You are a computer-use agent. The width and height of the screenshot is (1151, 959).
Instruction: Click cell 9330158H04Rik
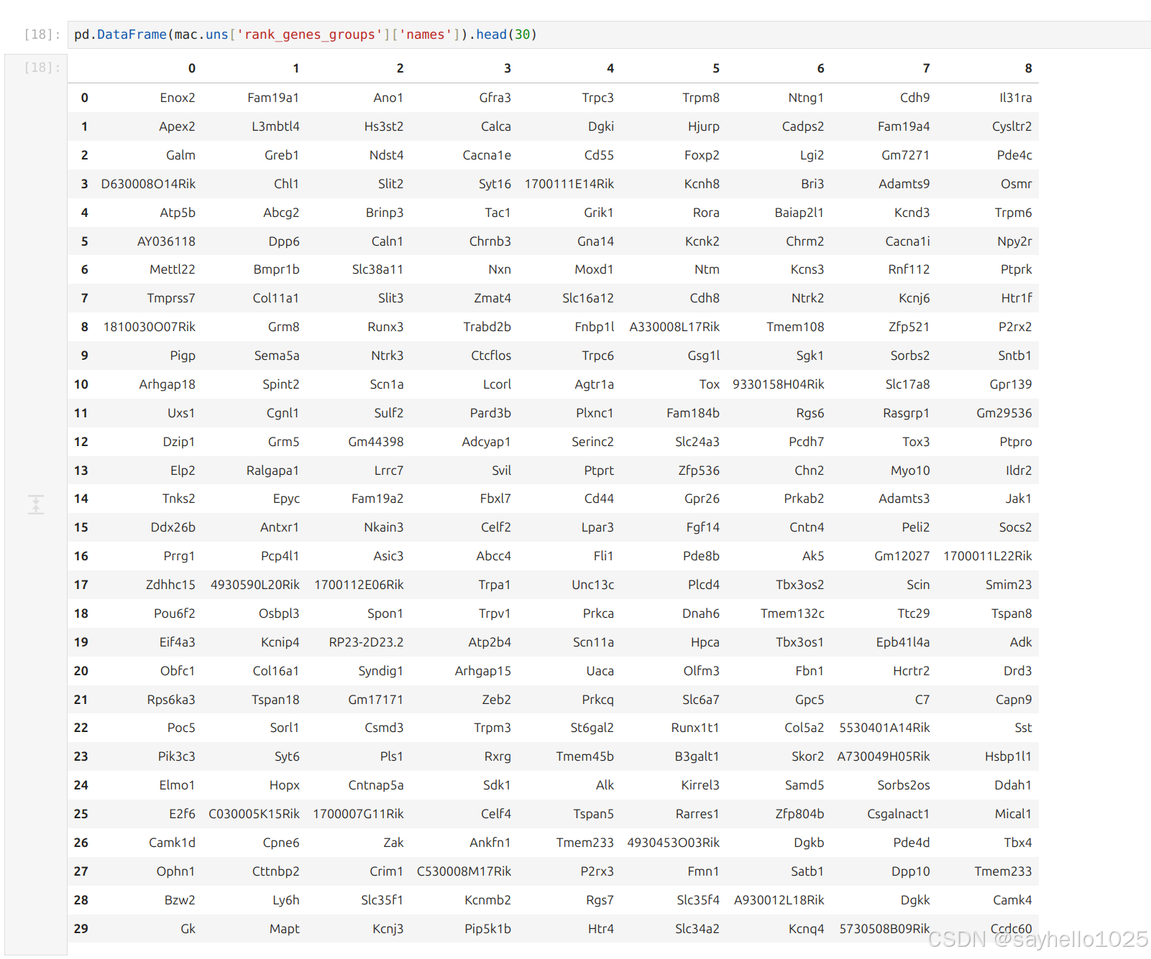779,384
